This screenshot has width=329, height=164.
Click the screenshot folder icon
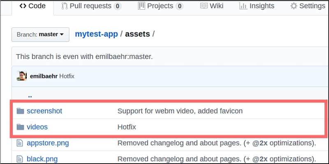[20, 111]
